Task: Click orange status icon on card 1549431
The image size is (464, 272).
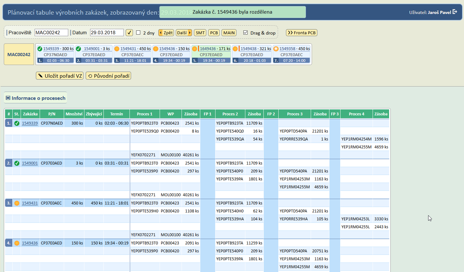Action: pos(117,49)
